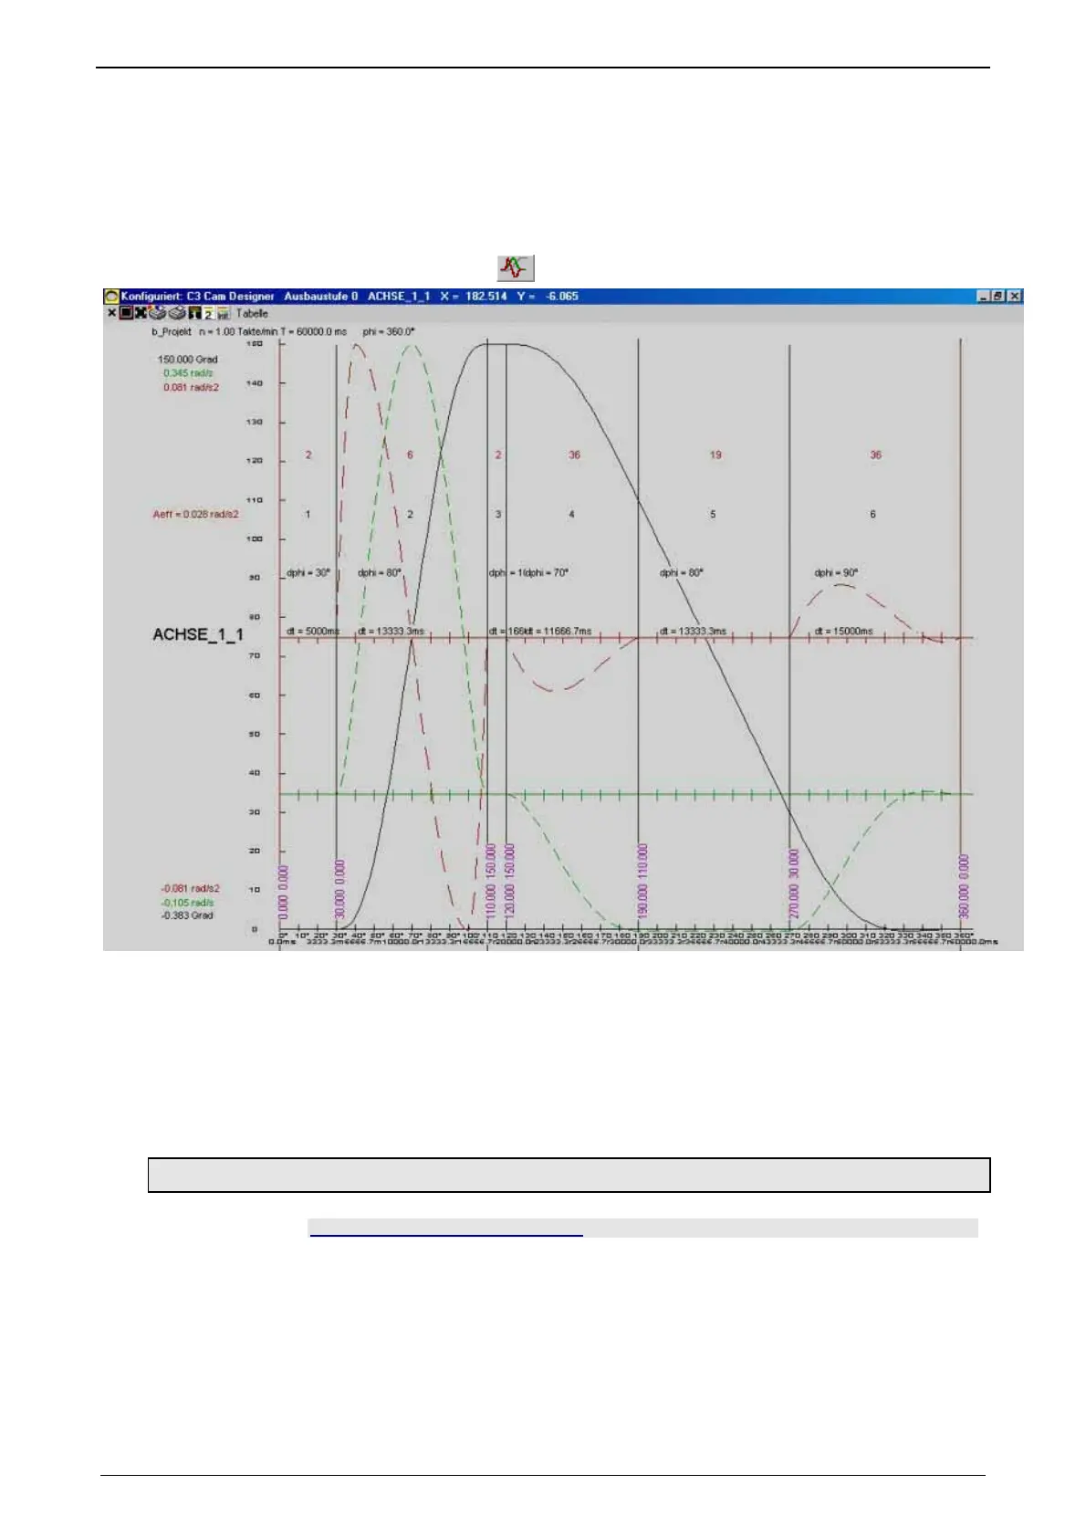1086x1537 pixels.
Task: Click the 'phi = 360.0°' header text
Action: 389,331
